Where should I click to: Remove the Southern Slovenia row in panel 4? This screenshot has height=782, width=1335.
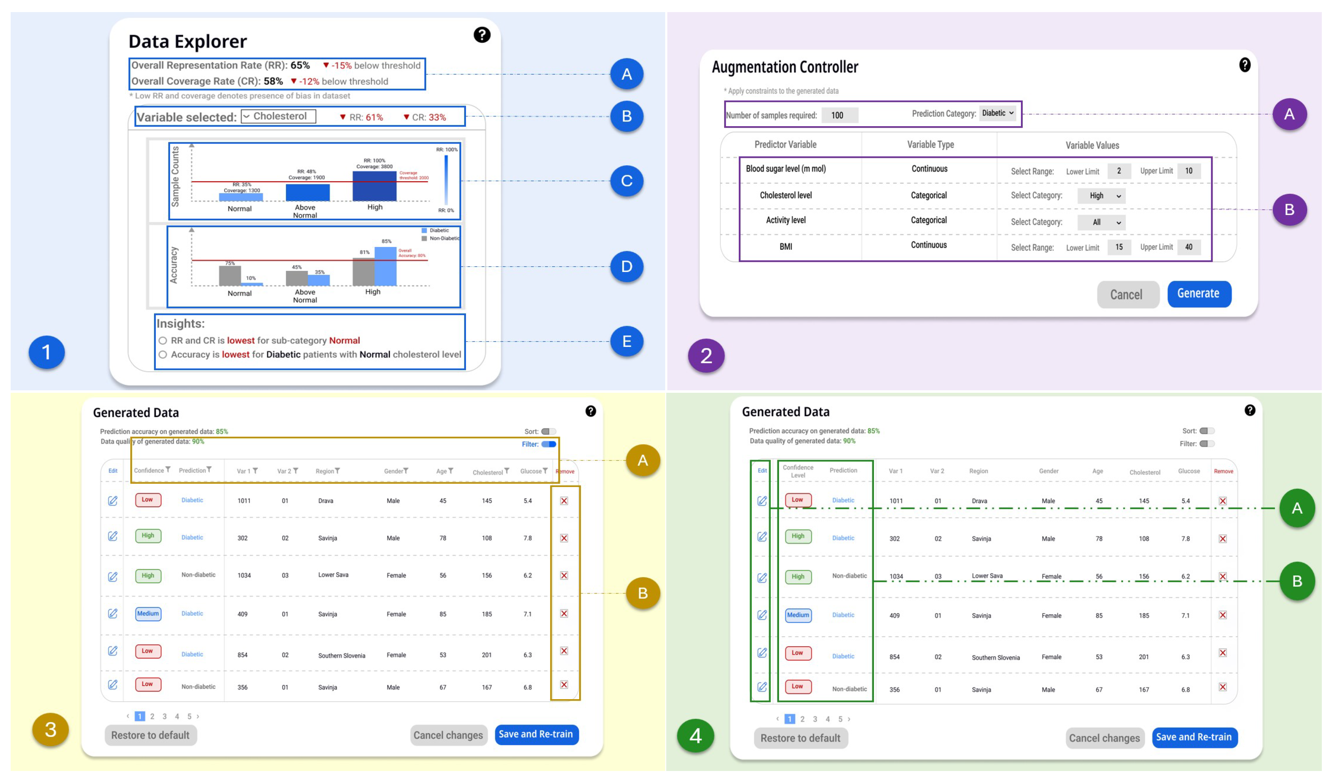coord(1223,653)
